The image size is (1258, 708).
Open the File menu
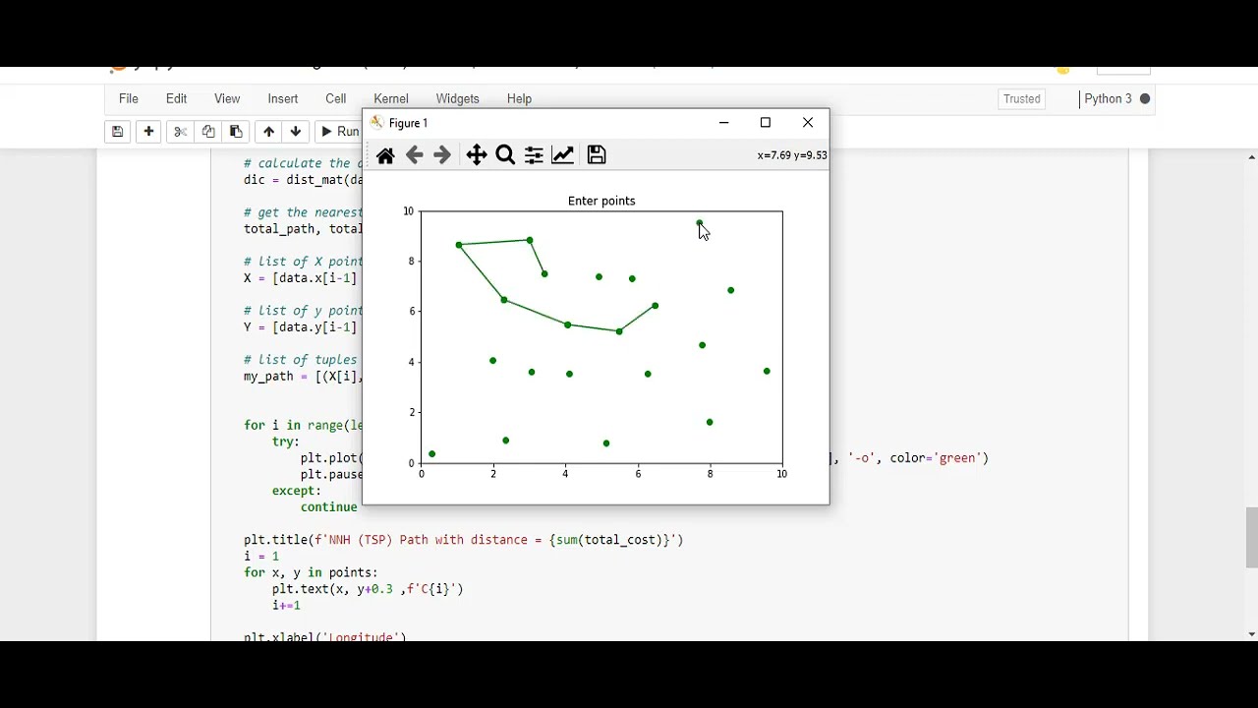coord(129,98)
